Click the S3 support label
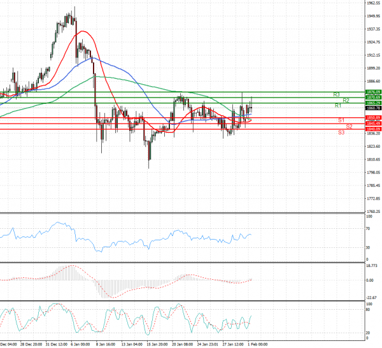Image resolution: width=382 pixels, height=348 pixels. 341,133
